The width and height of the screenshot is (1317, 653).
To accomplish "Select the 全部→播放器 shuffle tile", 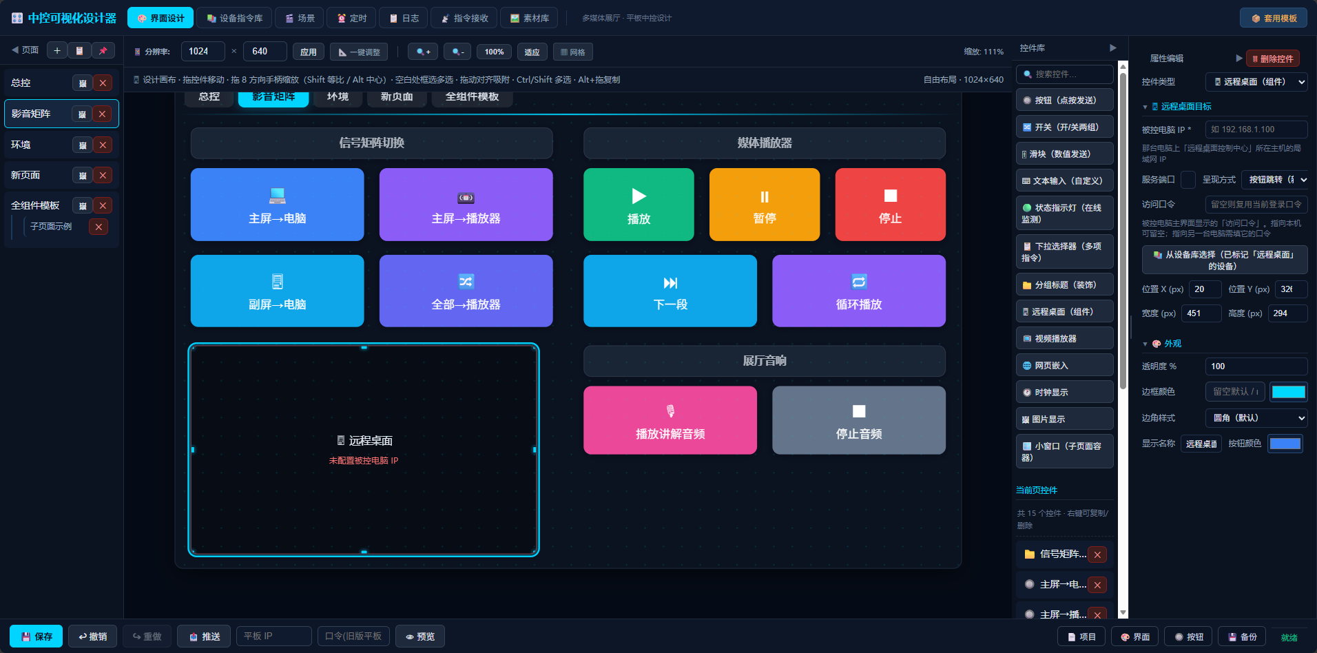I will pos(466,291).
